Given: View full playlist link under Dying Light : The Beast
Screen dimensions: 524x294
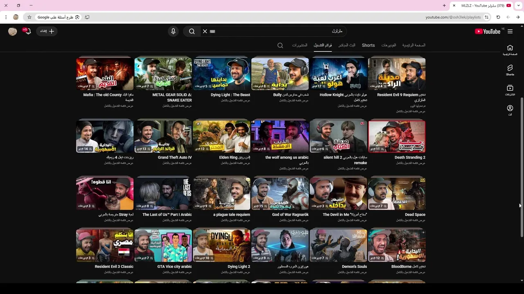Looking at the screenshot, I should [x=235, y=100].
